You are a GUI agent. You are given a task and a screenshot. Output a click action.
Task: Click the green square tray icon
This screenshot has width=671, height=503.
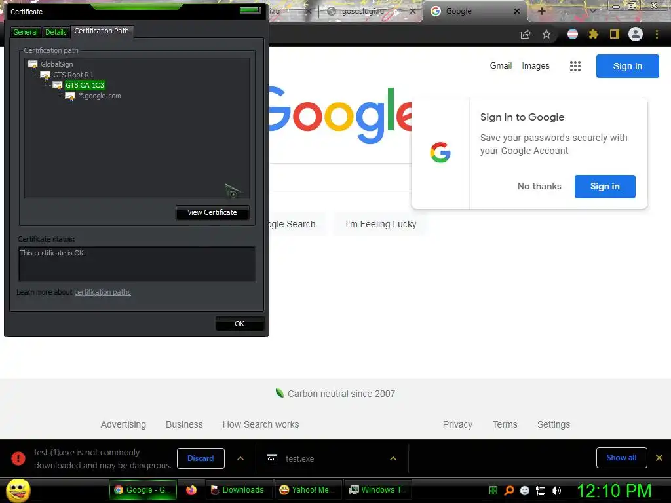pyautogui.click(x=493, y=491)
